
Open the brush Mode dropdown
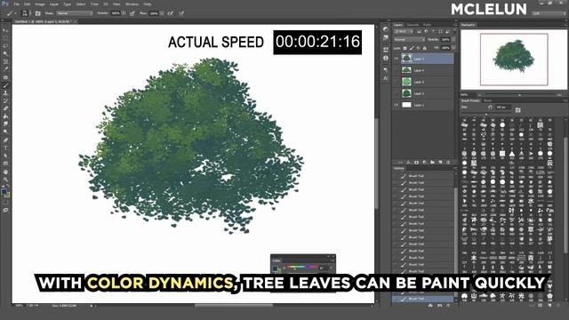[x=75, y=13]
